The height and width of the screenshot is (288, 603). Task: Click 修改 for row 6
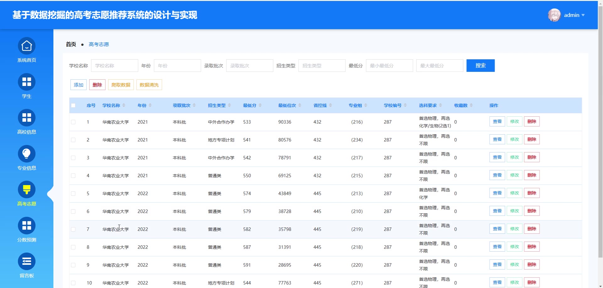pyautogui.click(x=514, y=211)
